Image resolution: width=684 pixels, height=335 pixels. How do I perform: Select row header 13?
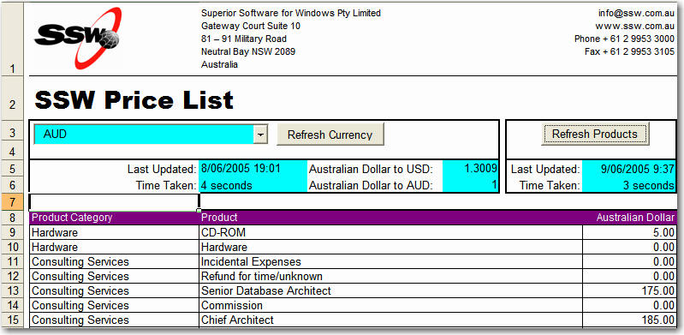[12, 291]
